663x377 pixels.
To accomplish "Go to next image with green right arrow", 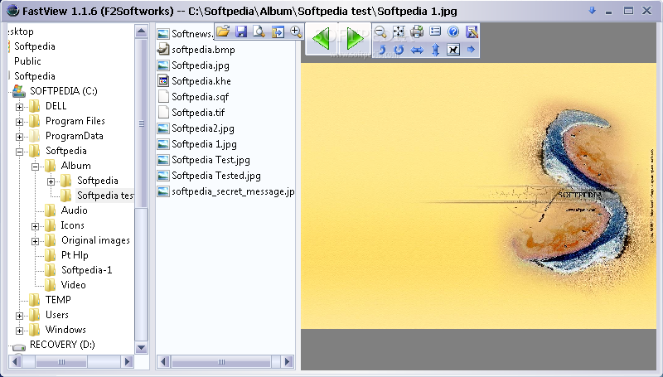I will click(355, 39).
